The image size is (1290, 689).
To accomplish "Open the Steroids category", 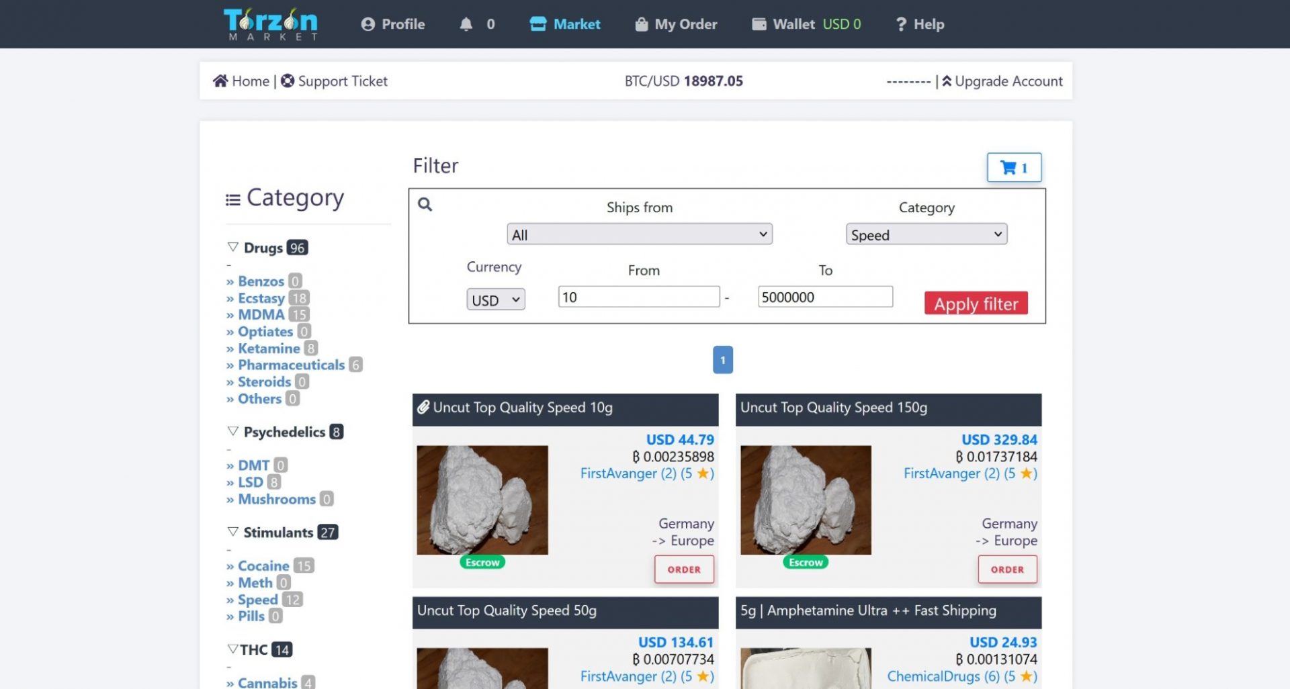I will [264, 381].
